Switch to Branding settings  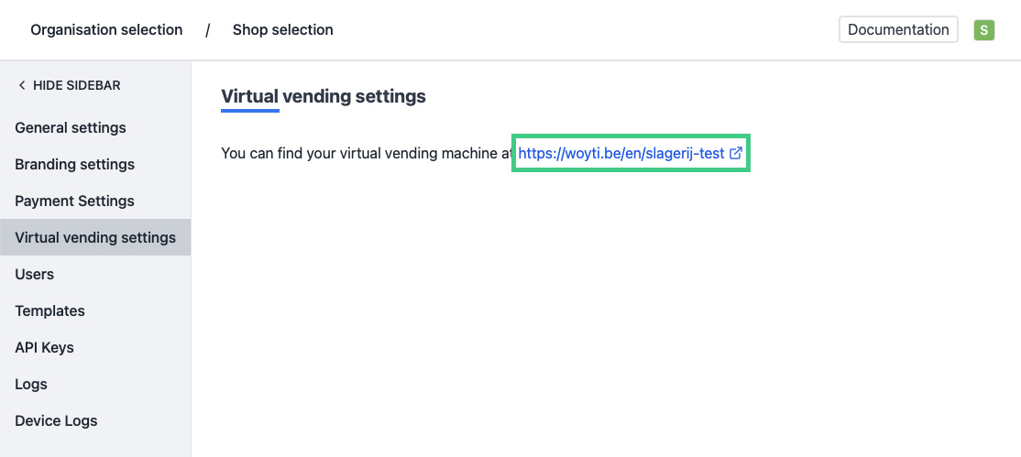[x=74, y=164]
